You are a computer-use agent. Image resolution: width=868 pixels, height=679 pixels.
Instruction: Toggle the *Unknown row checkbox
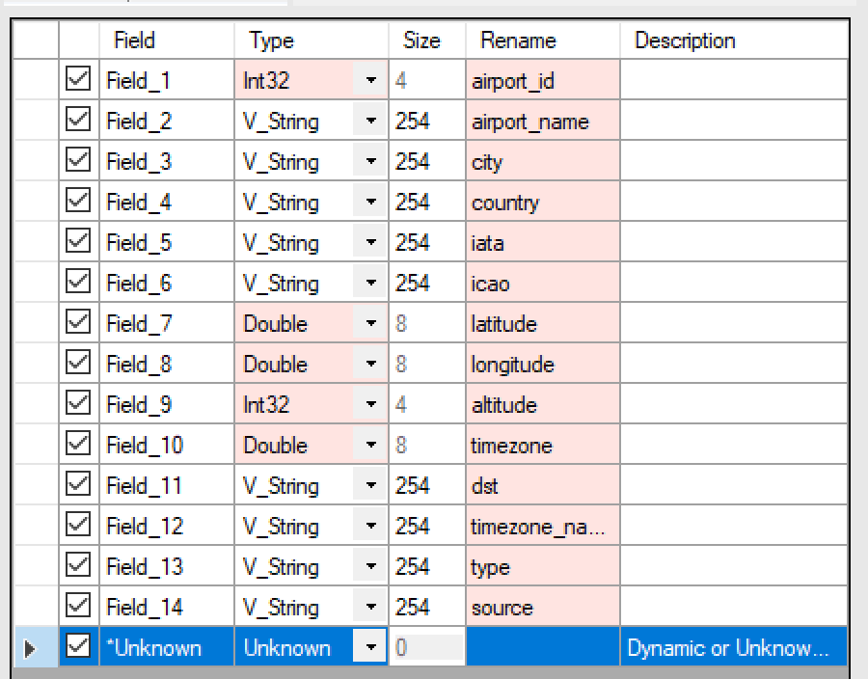click(x=78, y=646)
